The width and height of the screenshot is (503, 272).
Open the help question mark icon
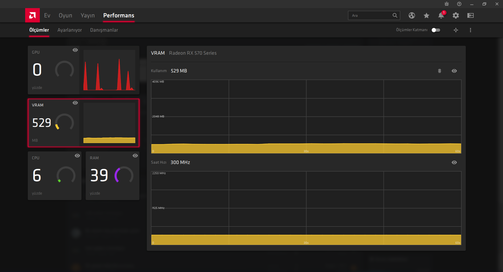(x=459, y=4)
